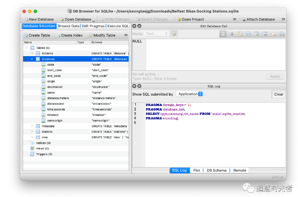The image size is (298, 197).
Task: Click the Revert Changes toolbar item
Action: tap(152, 19)
